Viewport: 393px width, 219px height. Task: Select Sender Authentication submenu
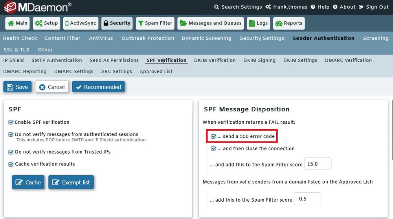pyautogui.click(x=323, y=38)
